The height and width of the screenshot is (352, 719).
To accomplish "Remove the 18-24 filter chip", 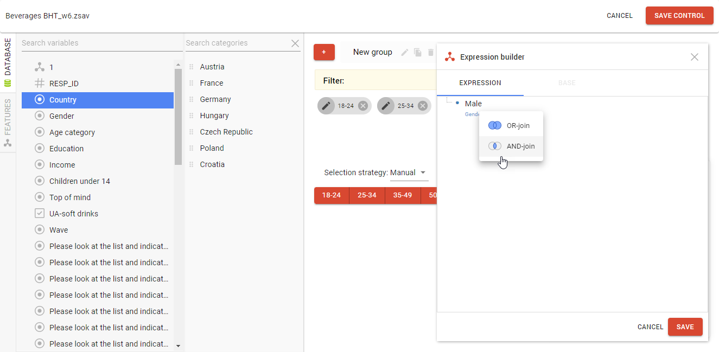I will [363, 106].
